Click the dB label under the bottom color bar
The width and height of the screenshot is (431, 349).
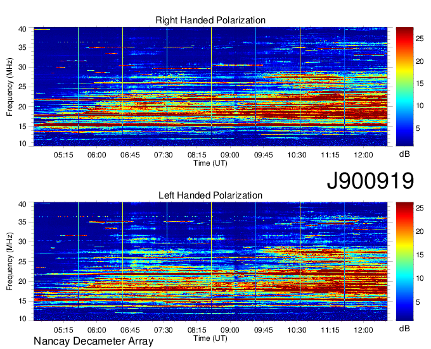404,328
